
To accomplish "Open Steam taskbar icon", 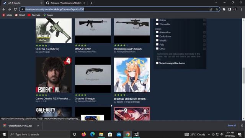I will (136, 134).
